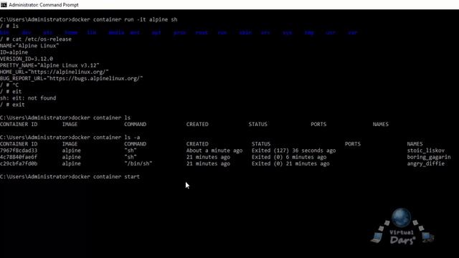Viewport: 459px width, 258px height.
Task: Select container ID 7967f8cdad33
Action: [19, 150]
